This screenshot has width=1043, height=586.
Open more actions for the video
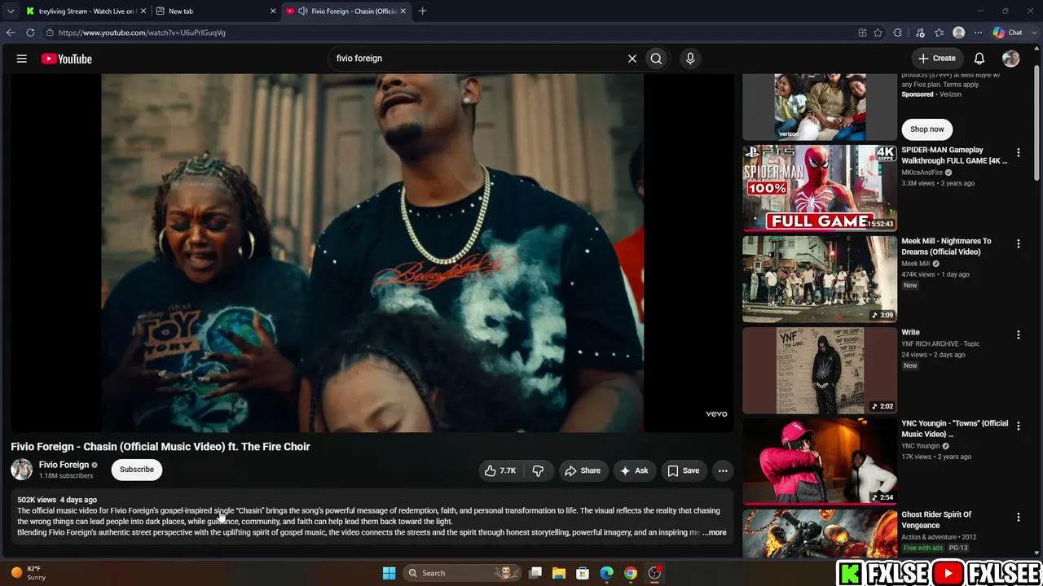(x=723, y=470)
